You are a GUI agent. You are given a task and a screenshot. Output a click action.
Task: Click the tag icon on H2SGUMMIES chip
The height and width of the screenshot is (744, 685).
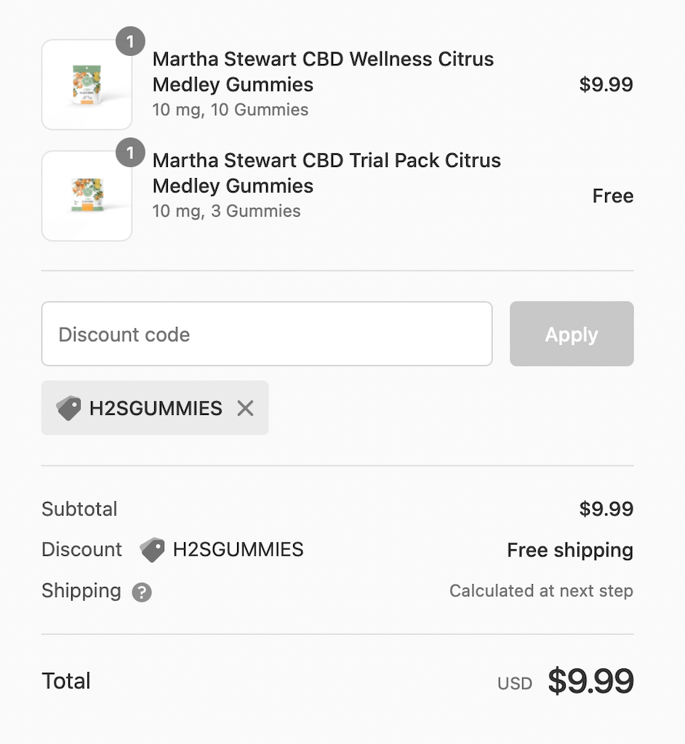[x=68, y=408]
